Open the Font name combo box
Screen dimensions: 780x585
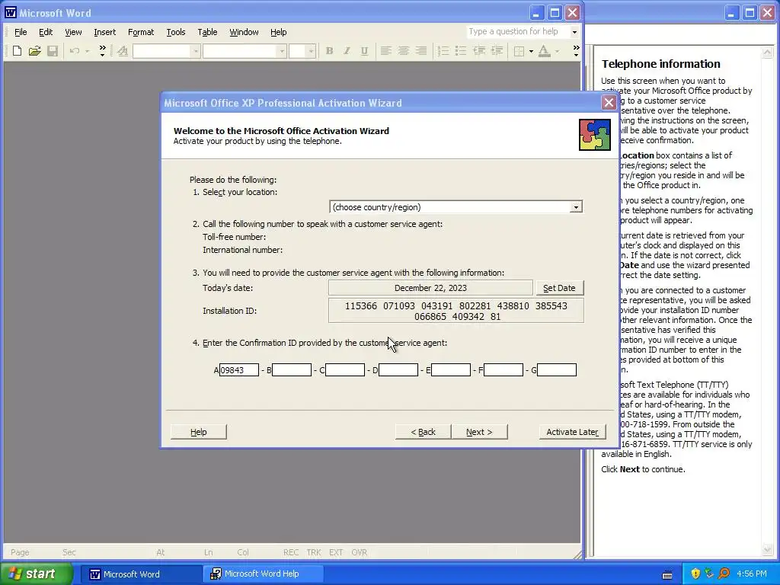pos(282,51)
